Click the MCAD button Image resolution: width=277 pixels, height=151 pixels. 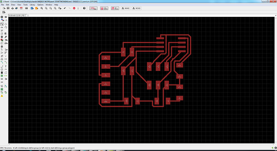[x=137, y=8]
